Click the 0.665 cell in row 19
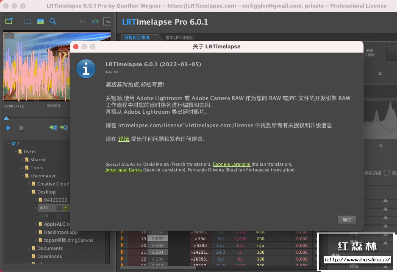 pos(158,239)
